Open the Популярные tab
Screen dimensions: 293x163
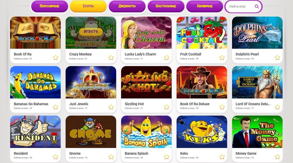50,6
